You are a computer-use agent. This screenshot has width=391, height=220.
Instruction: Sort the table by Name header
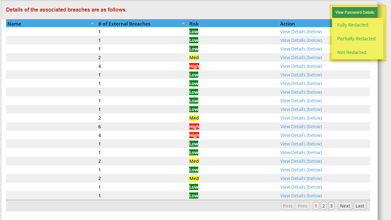coord(51,23)
